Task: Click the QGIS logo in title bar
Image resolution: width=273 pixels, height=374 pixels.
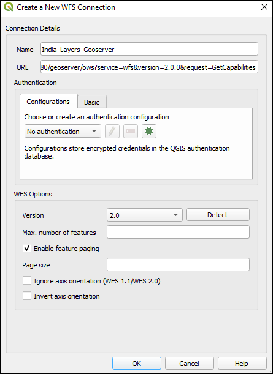Action: tap(9, 7)
